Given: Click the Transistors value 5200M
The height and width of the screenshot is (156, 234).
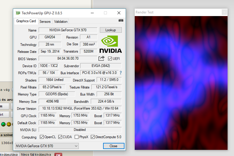Looking at the screenshot, I should [88, 51].
